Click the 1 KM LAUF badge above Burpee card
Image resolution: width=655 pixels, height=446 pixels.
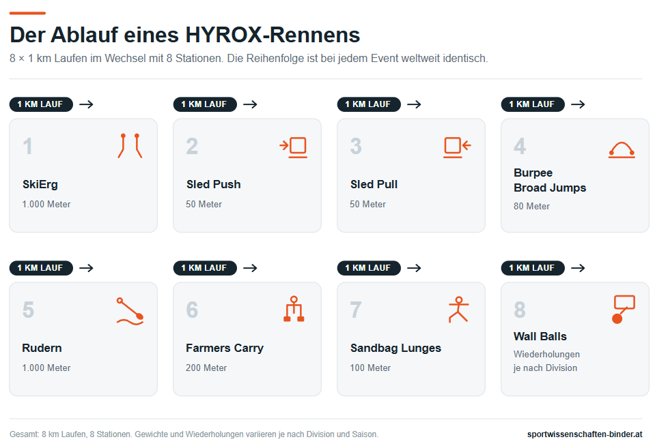533,104
